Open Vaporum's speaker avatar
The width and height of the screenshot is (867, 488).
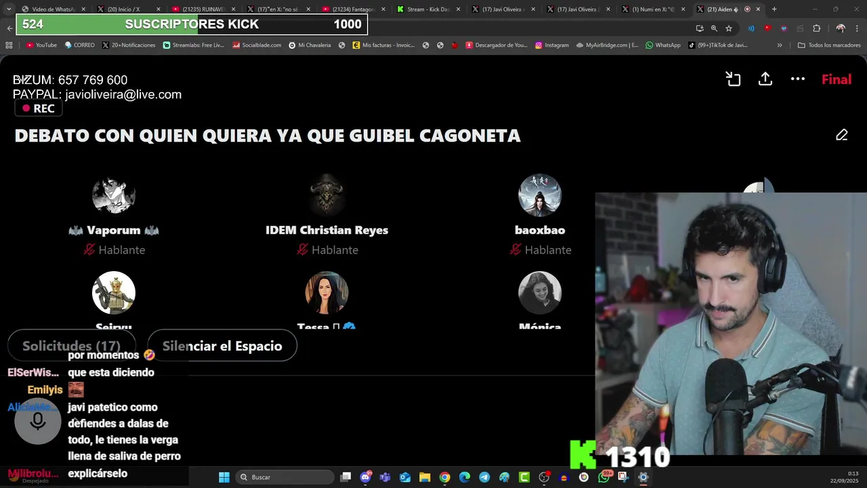114,195
